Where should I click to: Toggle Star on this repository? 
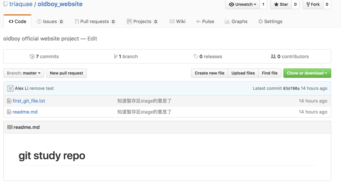tap(281, 4)
